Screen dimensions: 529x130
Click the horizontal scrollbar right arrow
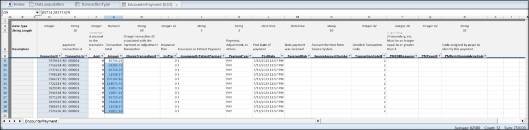tap(522, 121)
